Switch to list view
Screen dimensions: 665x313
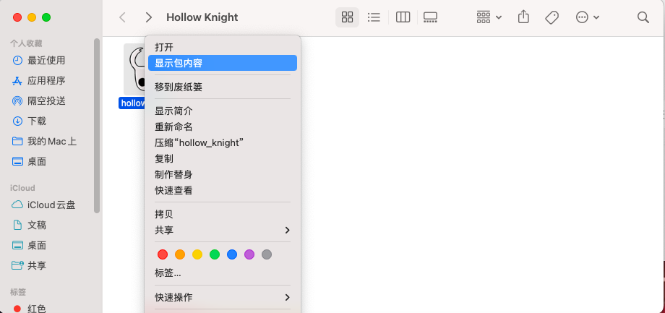(x=374, y=17)
